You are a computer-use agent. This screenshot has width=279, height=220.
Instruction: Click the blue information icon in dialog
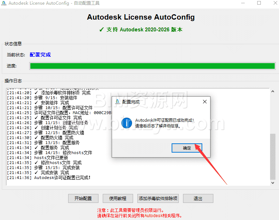[127, 123]
